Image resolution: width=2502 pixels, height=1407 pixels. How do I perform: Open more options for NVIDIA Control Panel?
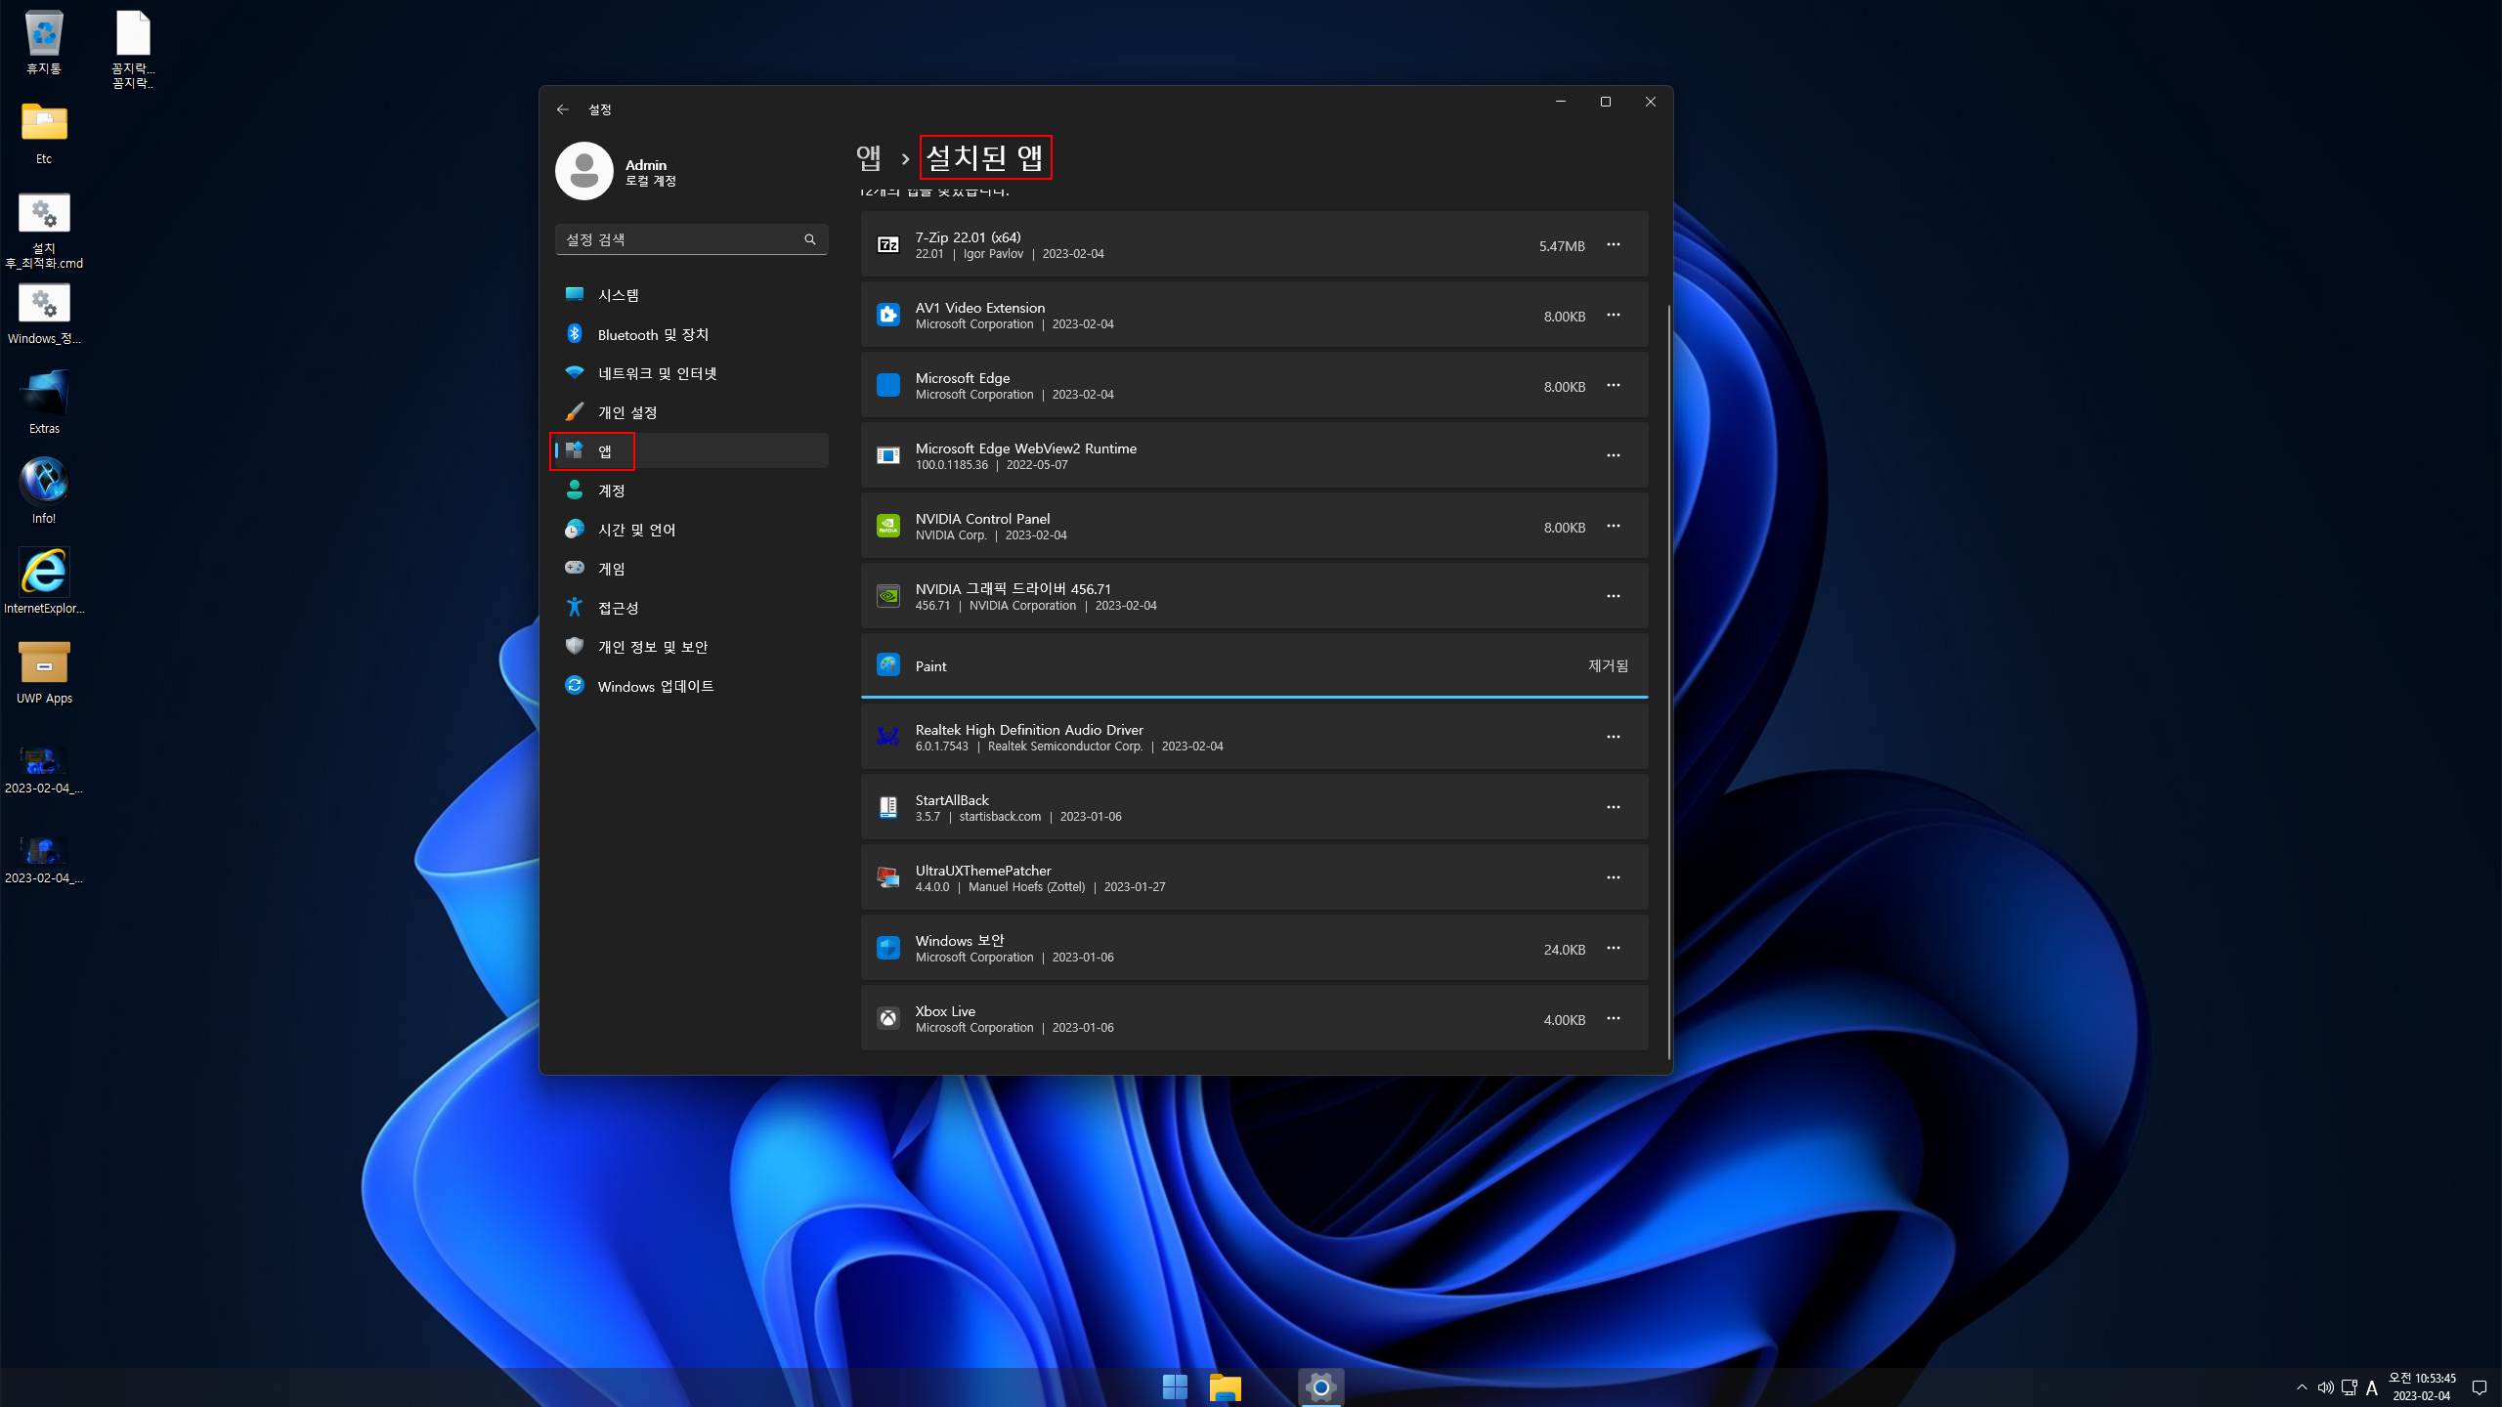(1613, 527)
